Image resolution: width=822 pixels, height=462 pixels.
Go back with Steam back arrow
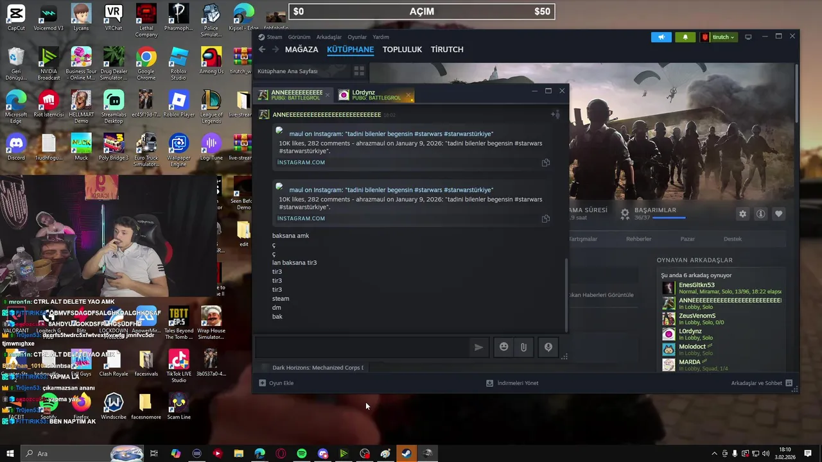[262, 49]
